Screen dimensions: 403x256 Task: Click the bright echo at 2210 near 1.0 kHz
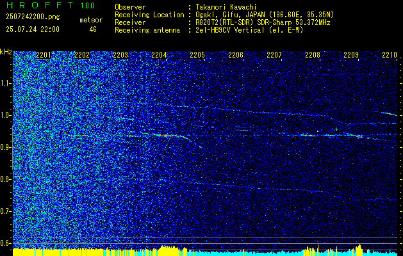[389, 113]
